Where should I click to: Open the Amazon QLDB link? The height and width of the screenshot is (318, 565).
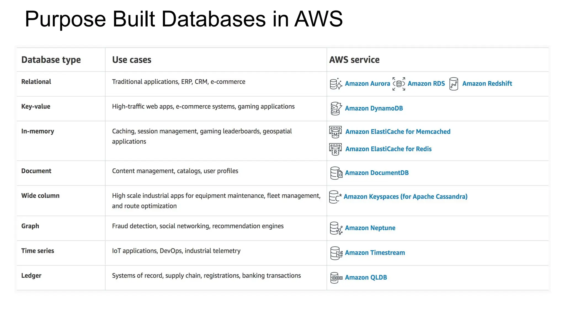coord(366,277)
